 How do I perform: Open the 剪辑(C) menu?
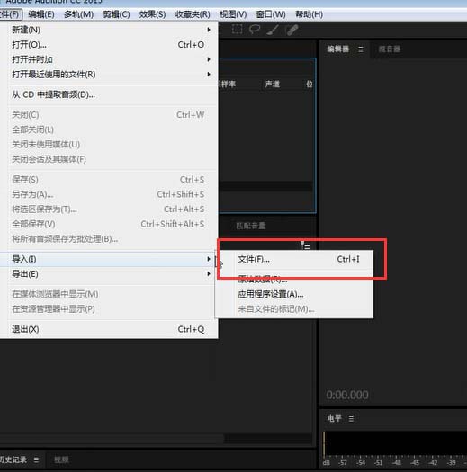tap(116, 14)
